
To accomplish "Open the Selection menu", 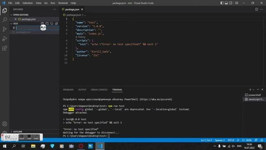I will click(28, 3).
